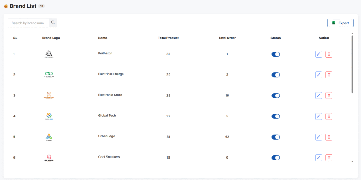Toggle Electrical Charge status switch
Viewport: 361px width, 180px height.
[276, 75]
